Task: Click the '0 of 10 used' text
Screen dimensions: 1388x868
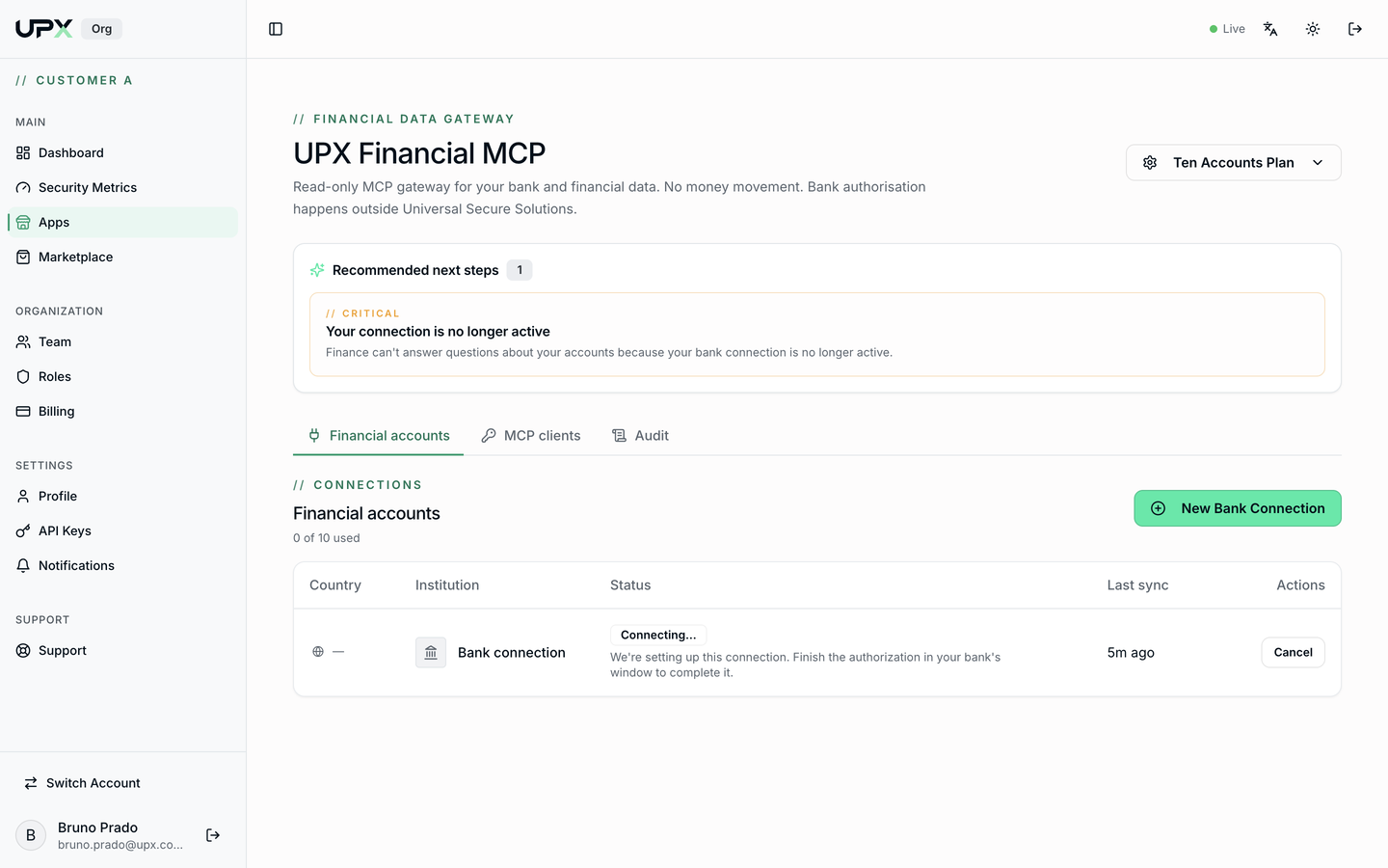Action: coord(327,538)
